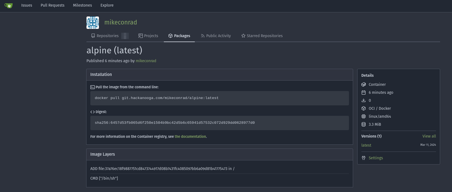The width and height of the screenshot is (452, 192).
Task: Click the database icon beside 3.3 MiB
Action: click(x=364, y=124)
